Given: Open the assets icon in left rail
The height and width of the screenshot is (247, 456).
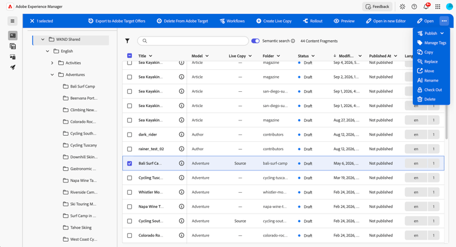Looking at the screenshot, I should (13, 57).
